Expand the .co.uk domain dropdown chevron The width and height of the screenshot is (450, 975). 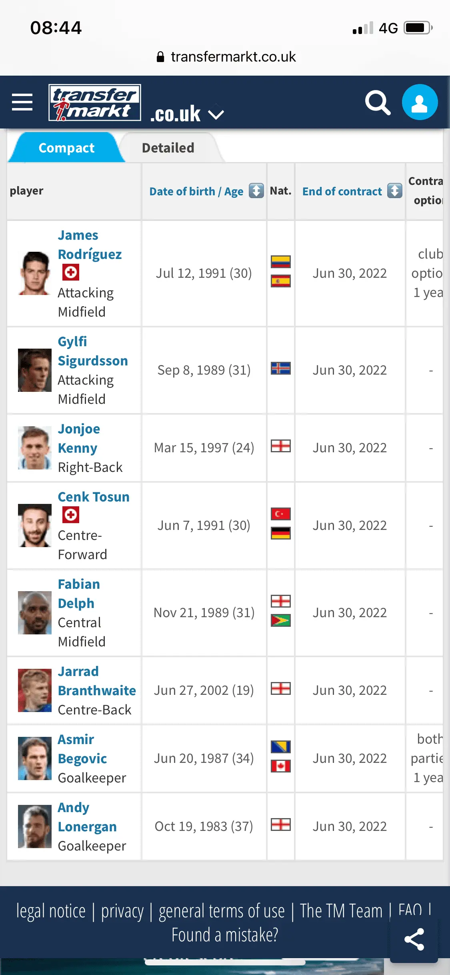(216, 114)
